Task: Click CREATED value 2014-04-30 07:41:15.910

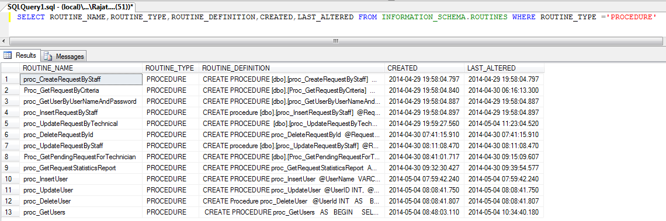Action: point(424,135)
